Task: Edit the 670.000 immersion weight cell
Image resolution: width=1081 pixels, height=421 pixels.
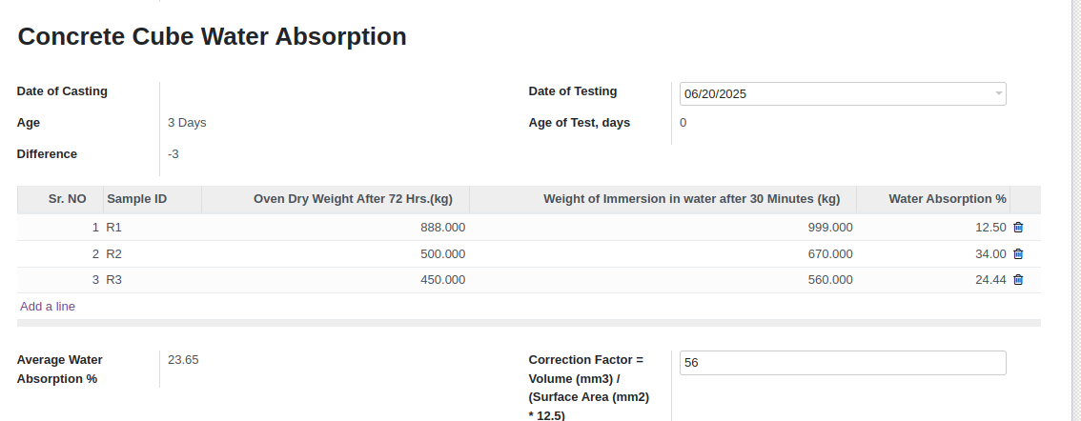Action: [663, 253]
